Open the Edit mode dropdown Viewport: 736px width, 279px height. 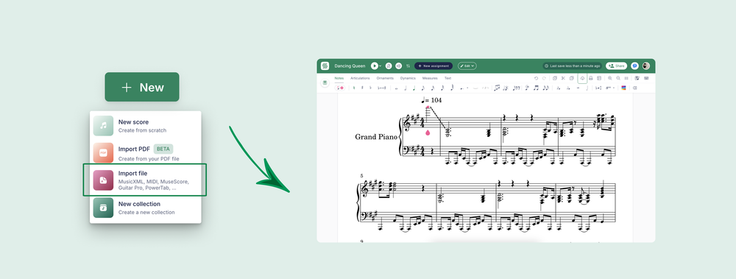click(x=467, y=66)
